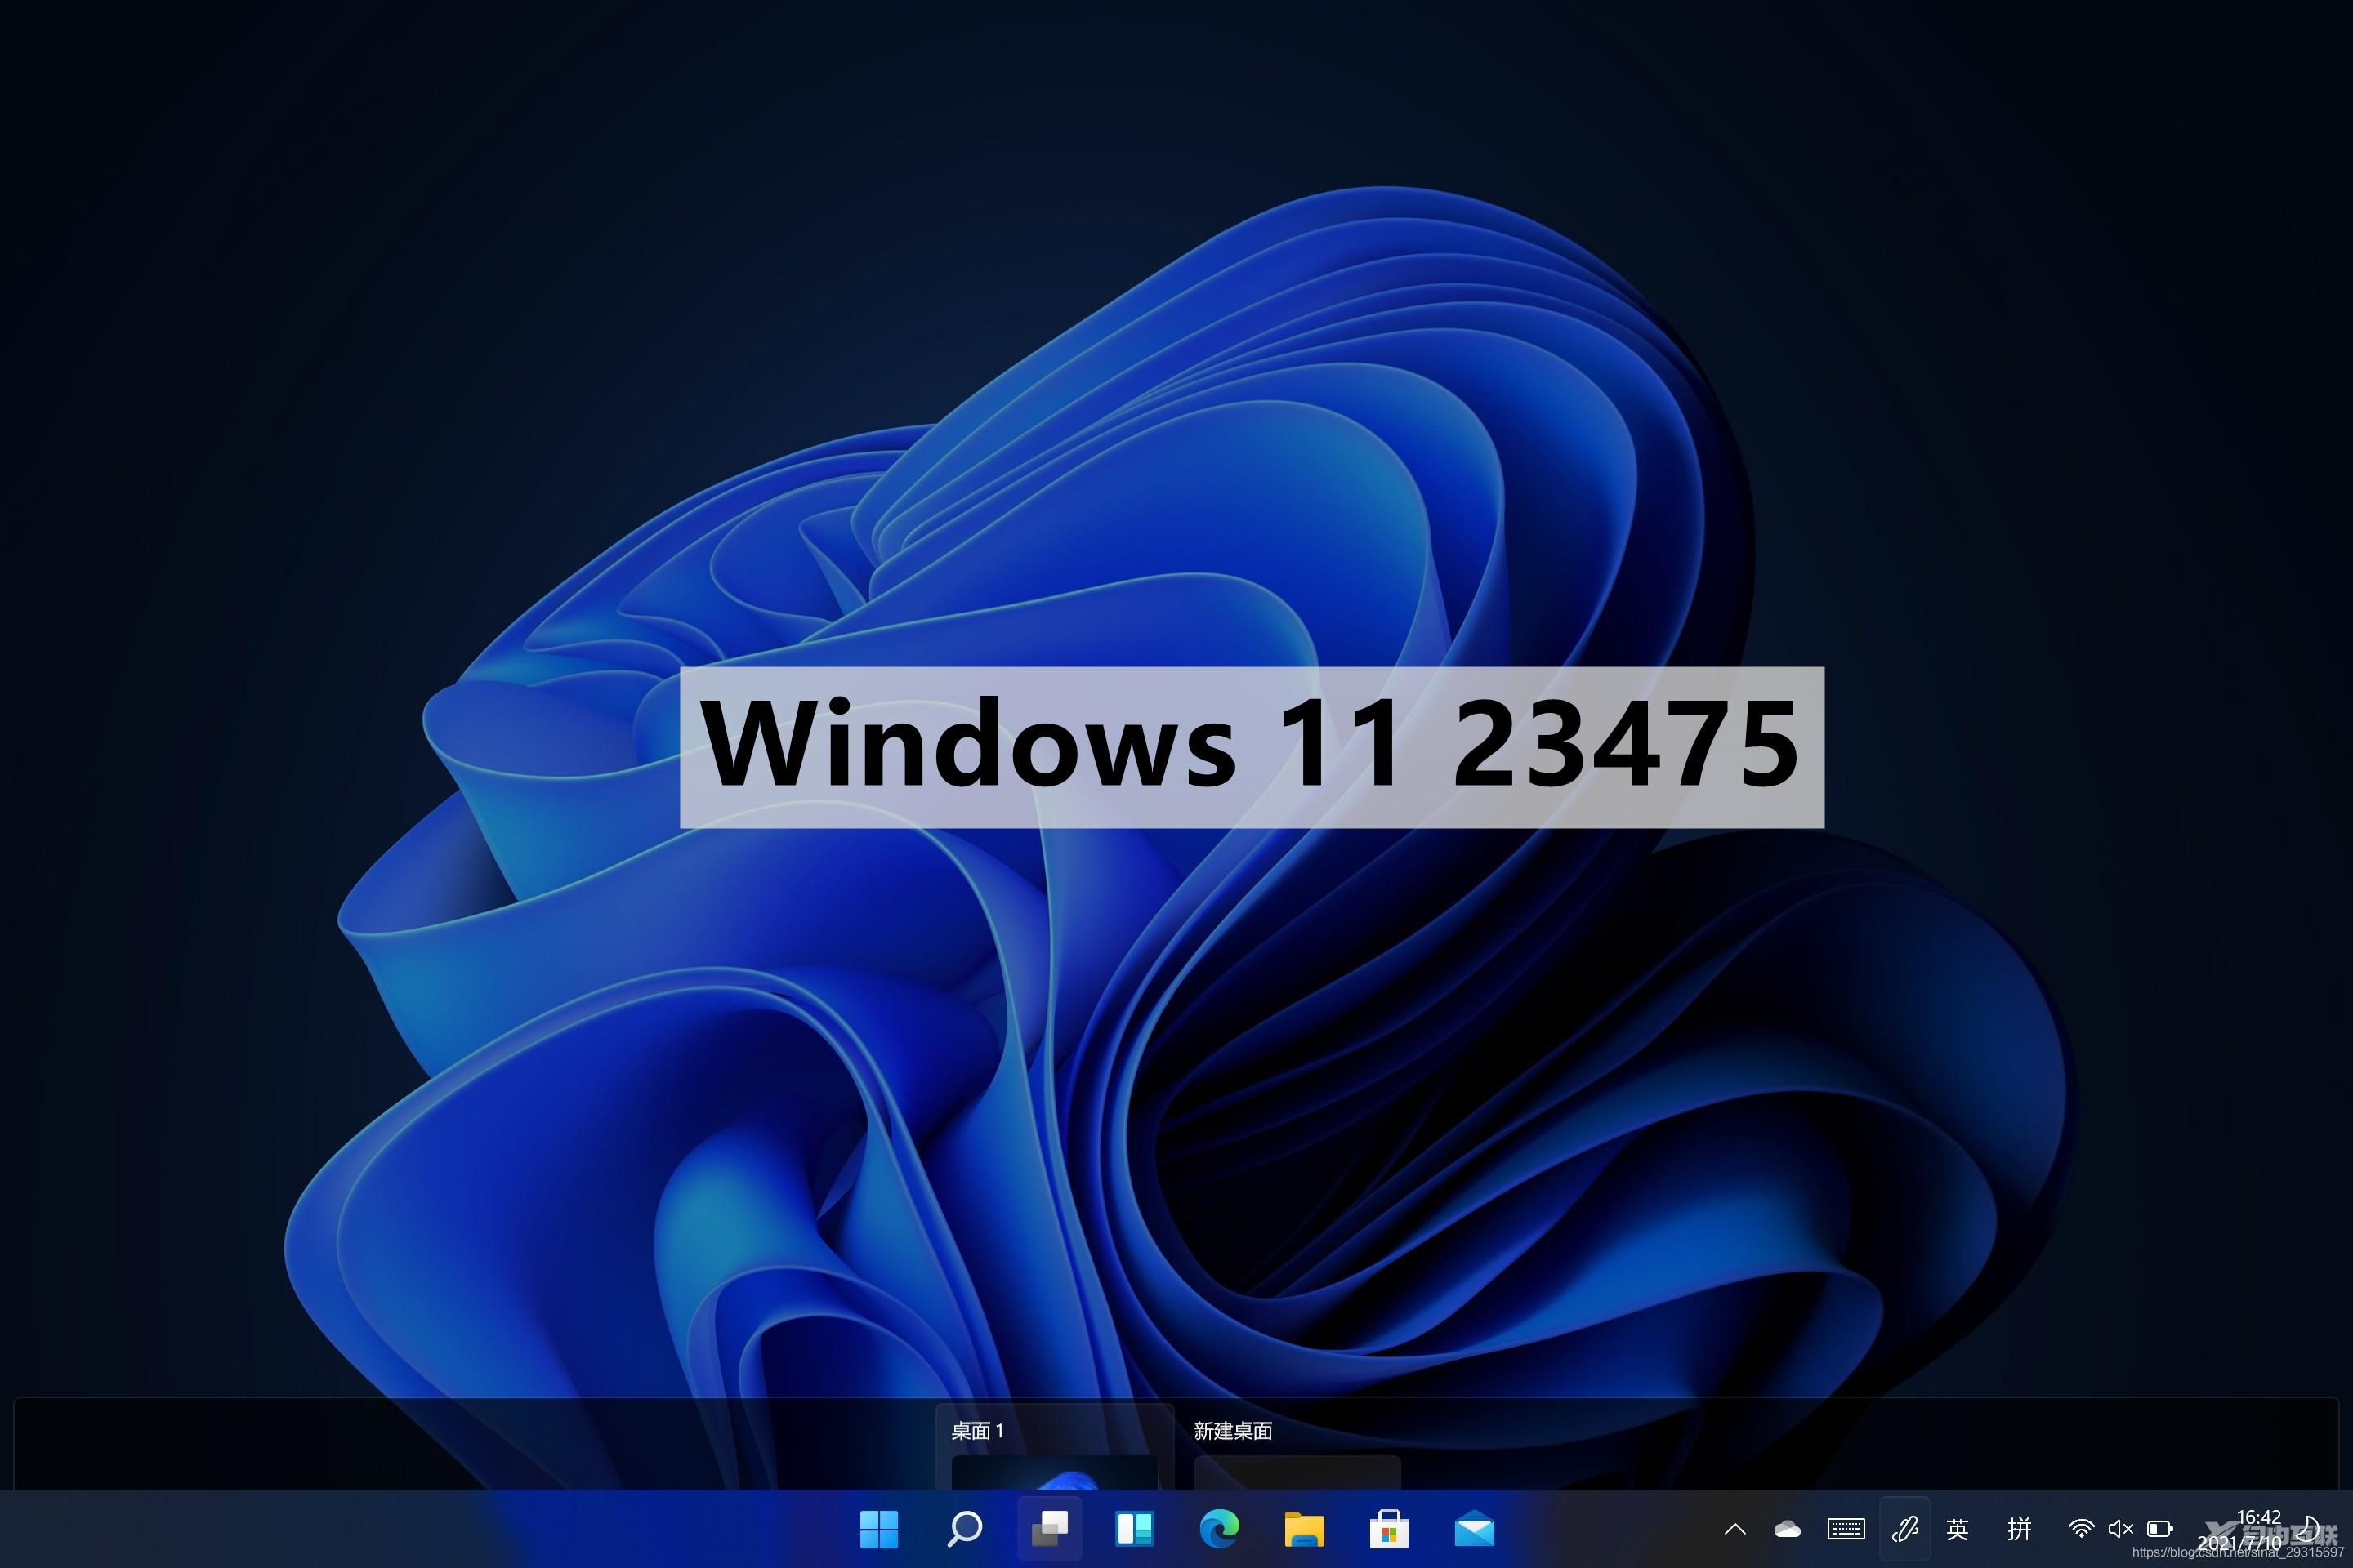This screenshot has height=1568, width=2353.
Task: Open OneDrive from the system tray
Action: (x=1787, y=1529)
